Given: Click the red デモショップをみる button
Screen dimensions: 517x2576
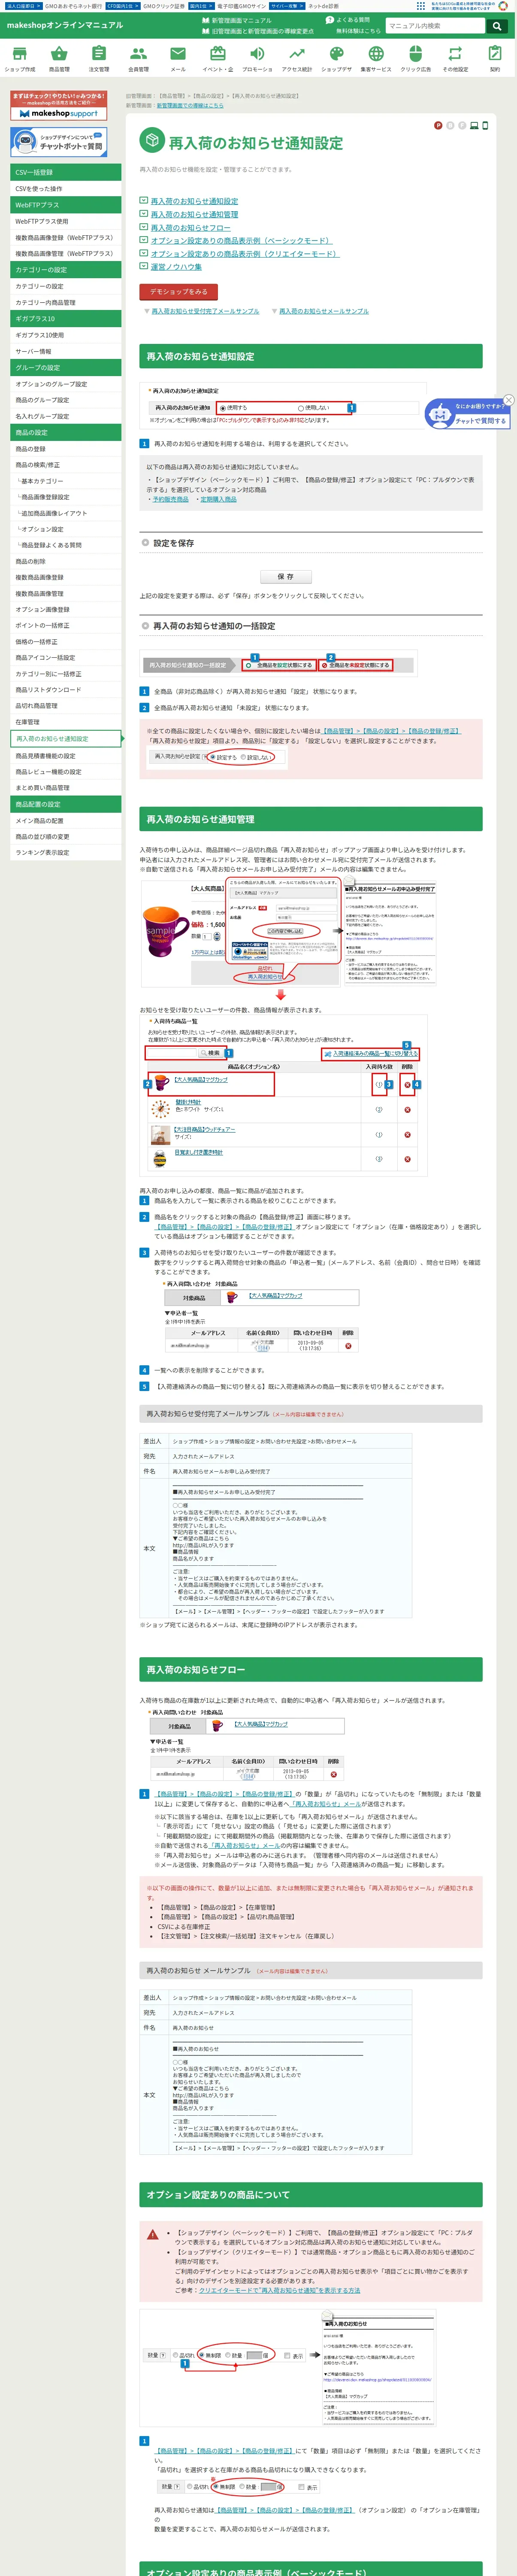Looking at the screenshot, I should click(178, 292).
